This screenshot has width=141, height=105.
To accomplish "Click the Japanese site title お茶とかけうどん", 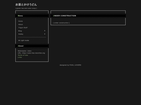I will (x=26, y=5).
